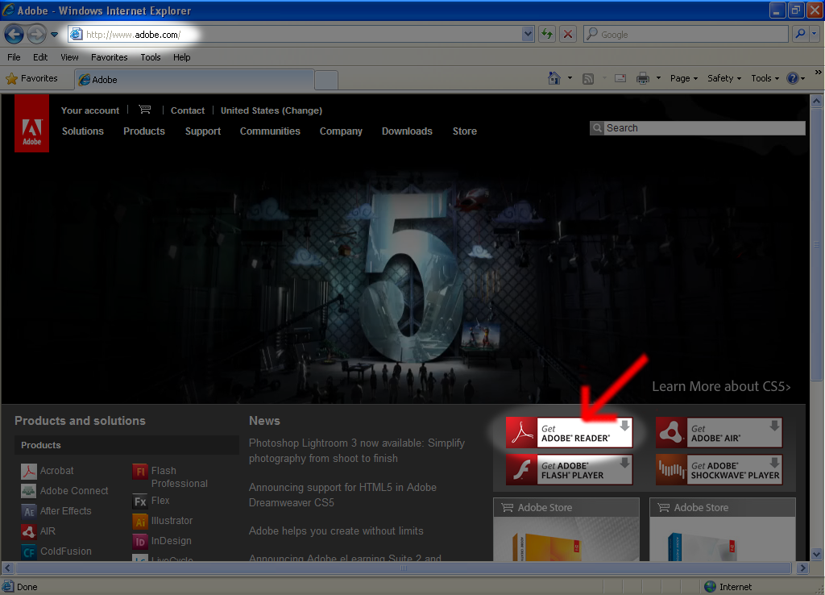Screen dimensions: 825x595
Task: Open the recent pages dropdown arrow
Action: pos(54,35)
